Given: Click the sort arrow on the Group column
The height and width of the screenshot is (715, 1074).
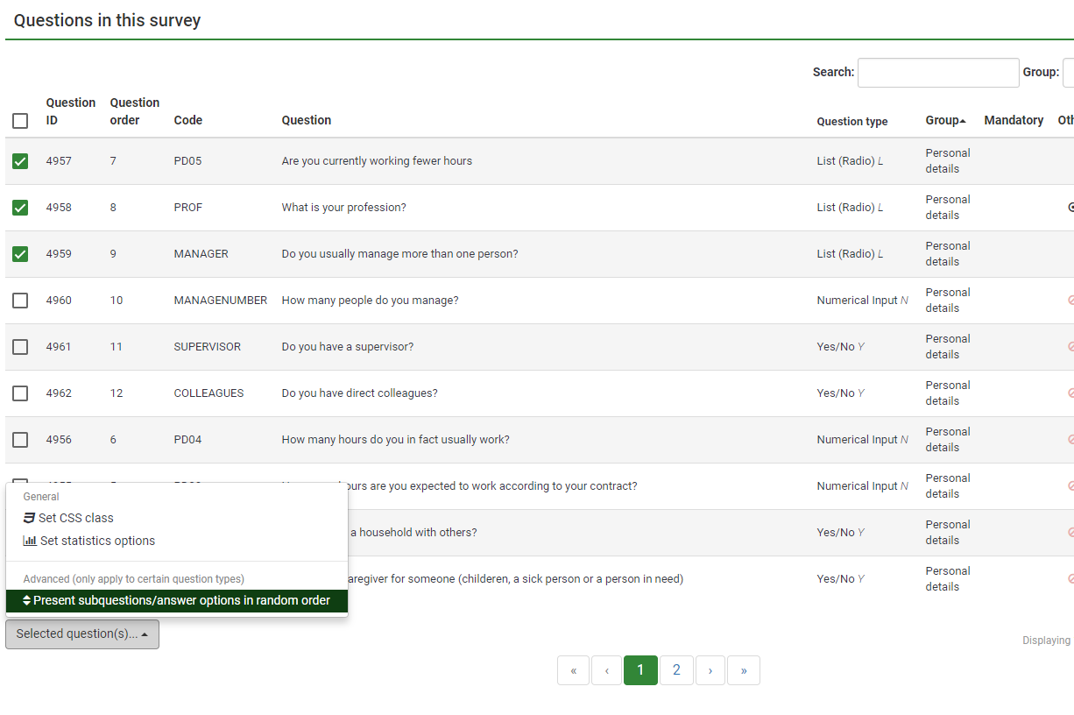Looking at the screenshot, I should tap(963, 120).
